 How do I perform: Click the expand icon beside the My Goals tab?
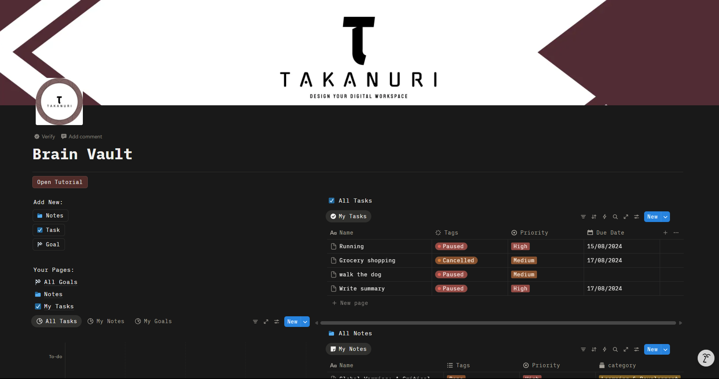(x=266, y=322)
